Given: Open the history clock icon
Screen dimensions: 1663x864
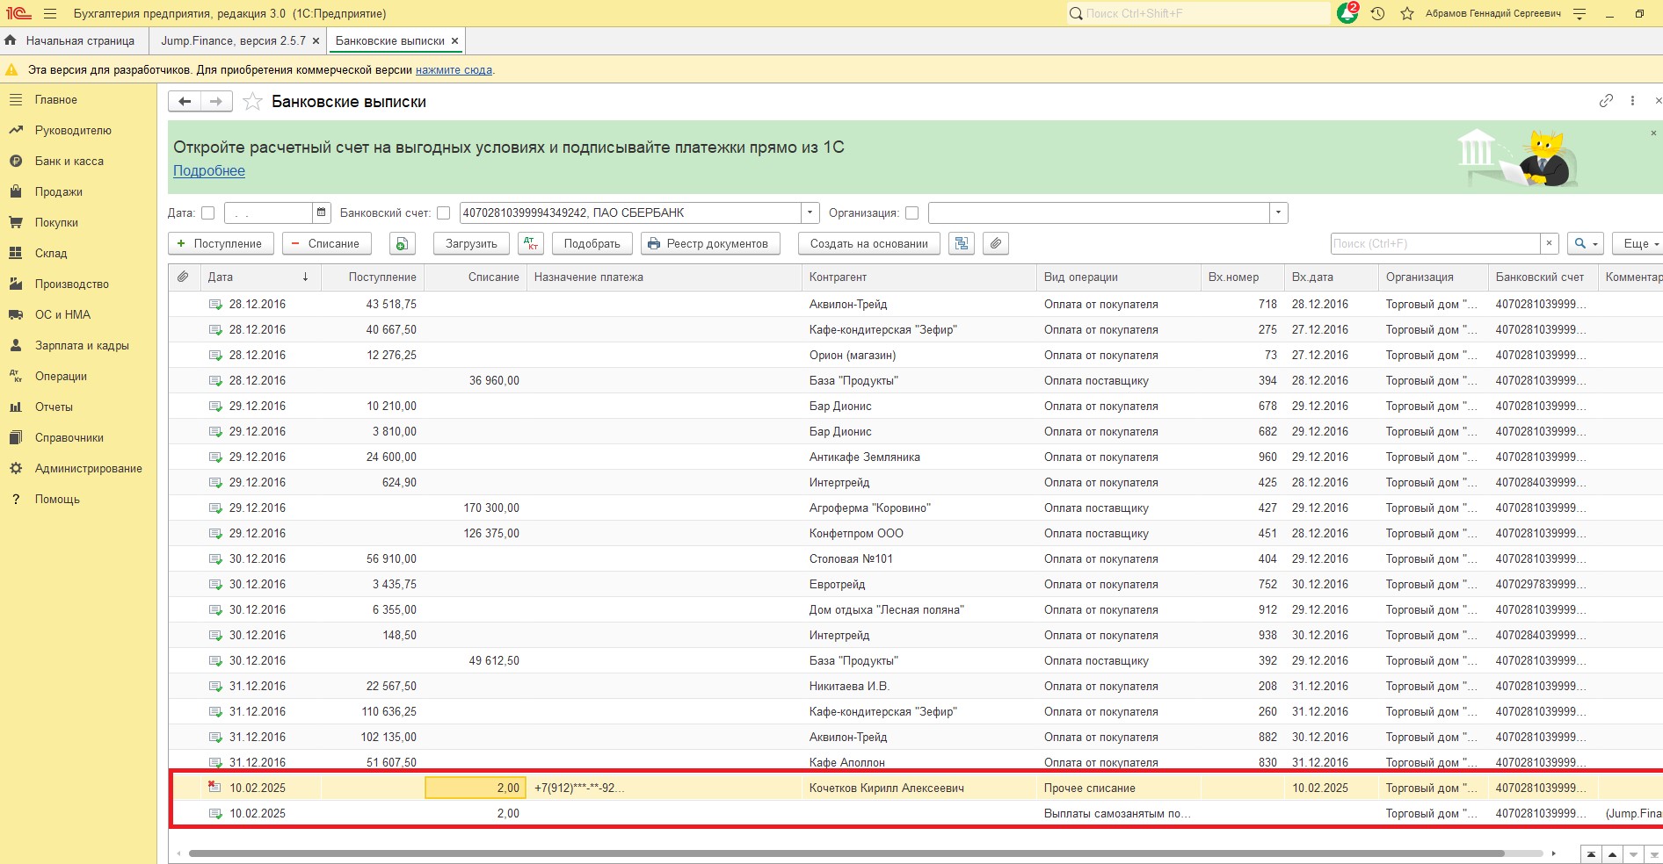Looking at the screenshot, I should coord(1377,14).
